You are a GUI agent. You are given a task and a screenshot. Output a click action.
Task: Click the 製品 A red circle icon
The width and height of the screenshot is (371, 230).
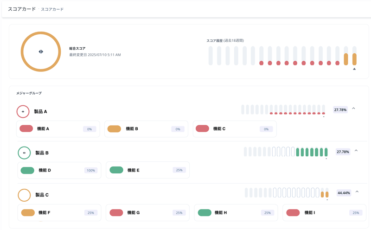pos(23,111)
